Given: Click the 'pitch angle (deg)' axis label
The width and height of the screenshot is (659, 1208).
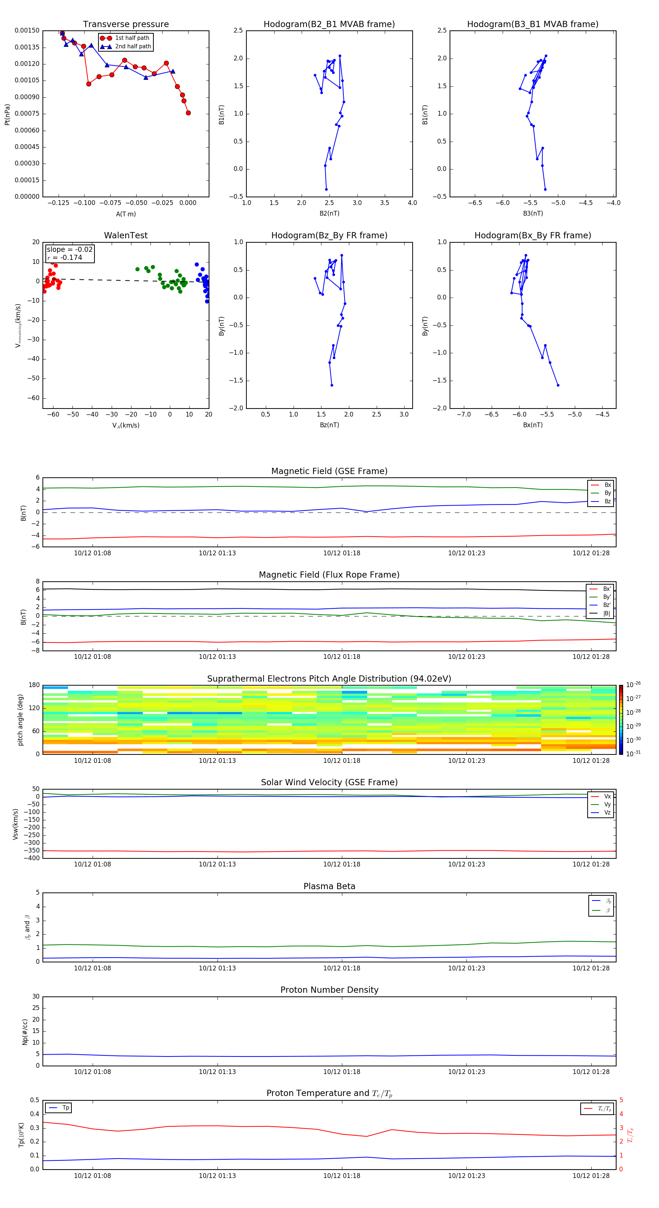Looking at the screenshot, I should [x=20, y=720].
